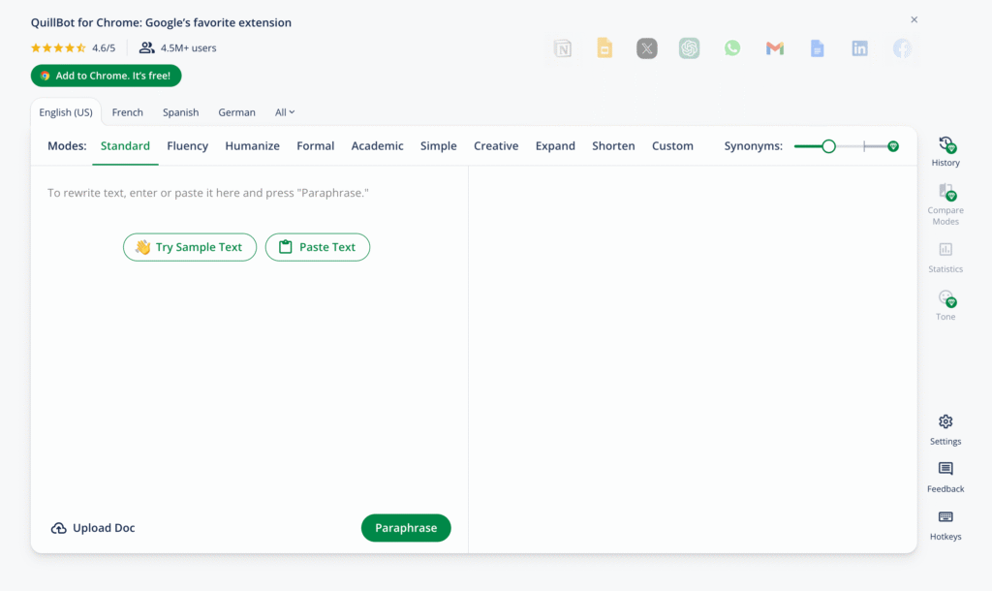Image resolution: width=992 pixels, height=591 pixels.
Task: Click the Notion integration icon
Action: coord(563,48)
